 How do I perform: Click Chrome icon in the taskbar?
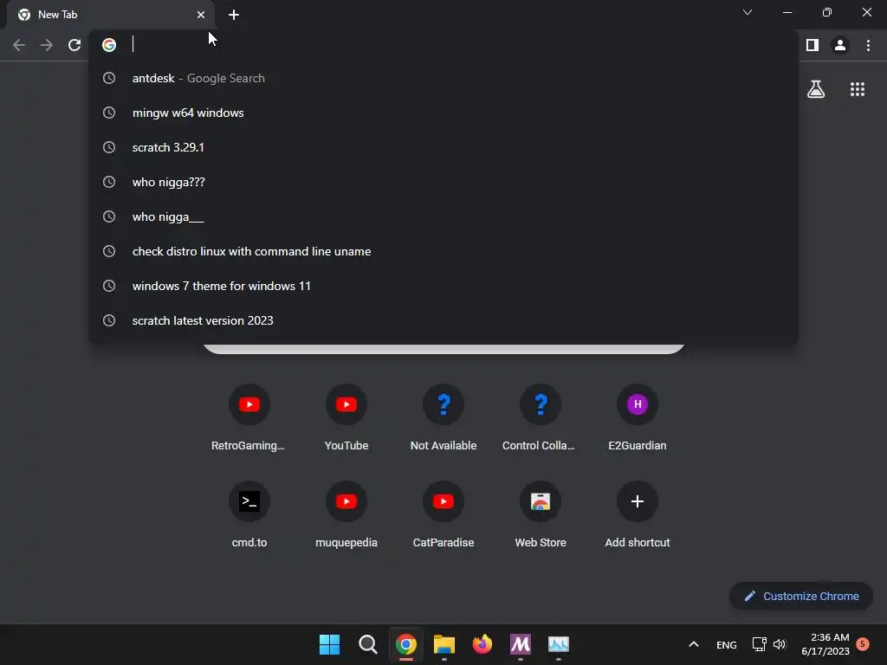(x=405, y=644)
